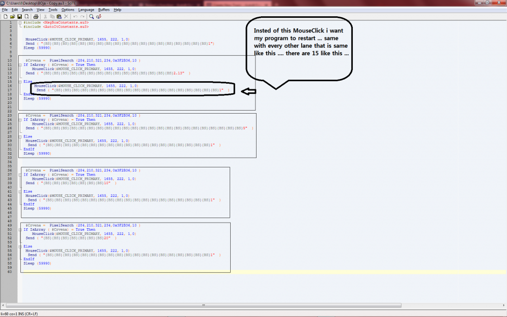This screenshot has height=317, width=507.
Task: Open the Buffers menu
Action: pyautogui.click(x=104, y=10)
